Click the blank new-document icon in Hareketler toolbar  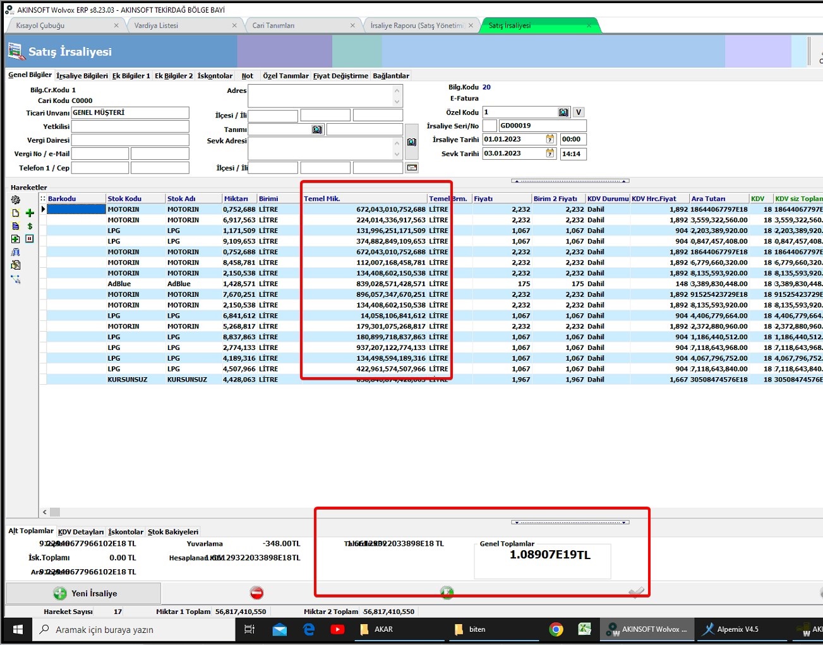16,214
